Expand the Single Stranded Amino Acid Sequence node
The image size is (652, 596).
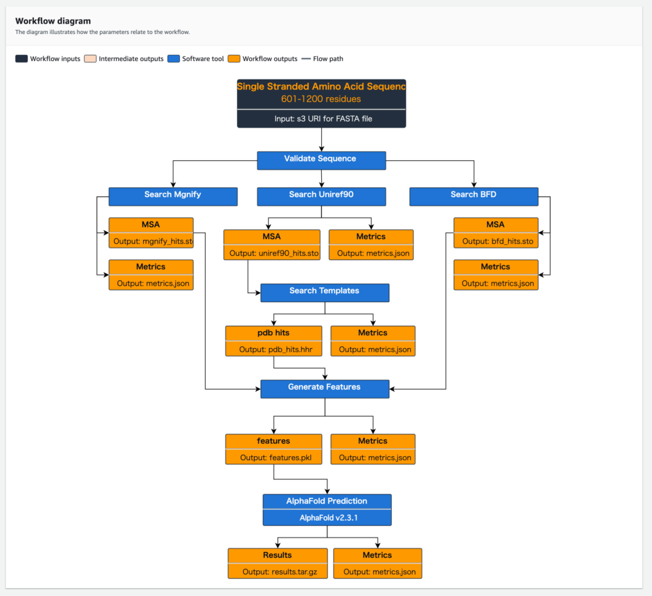point(321,102)
